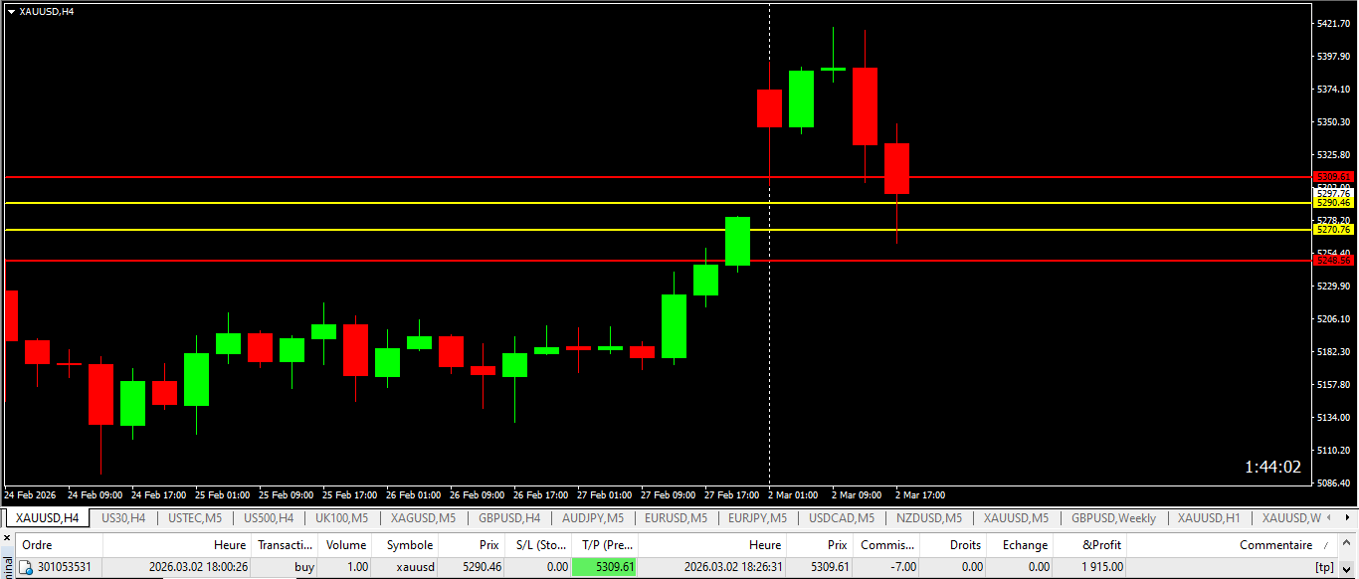Click the white current price label 5297.76
This screenshot has width=1359, height=579.
1333,193
